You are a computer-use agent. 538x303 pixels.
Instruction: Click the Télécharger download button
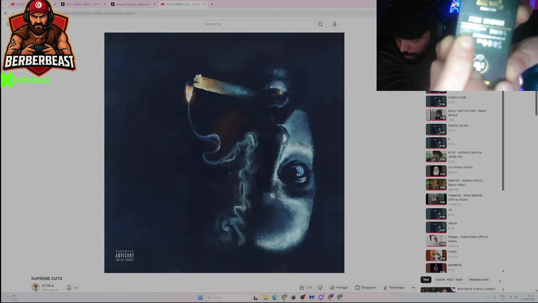pyautogui.click(x=394, y=287)
